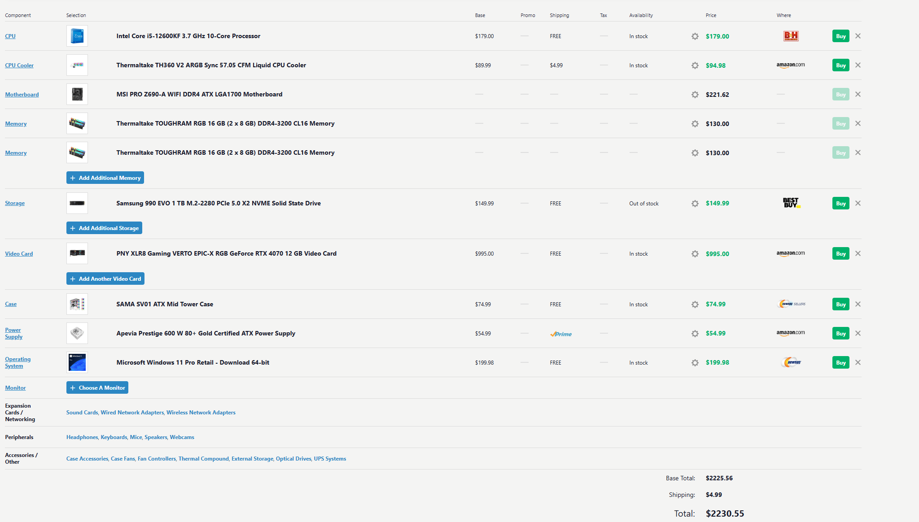The image size is (919, 522).
Task: Buy the SAMA SV01 Mid Tower Case
Action: click(x=841, y=304)
